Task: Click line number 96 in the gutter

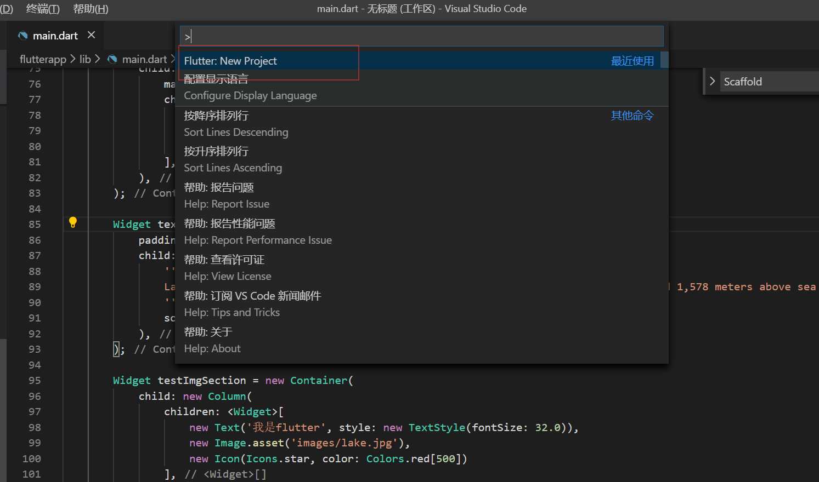Action: coord(35,396)
